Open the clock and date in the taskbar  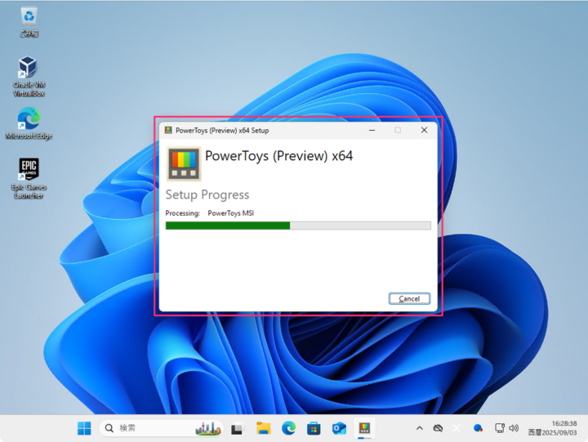click(552, 428)
